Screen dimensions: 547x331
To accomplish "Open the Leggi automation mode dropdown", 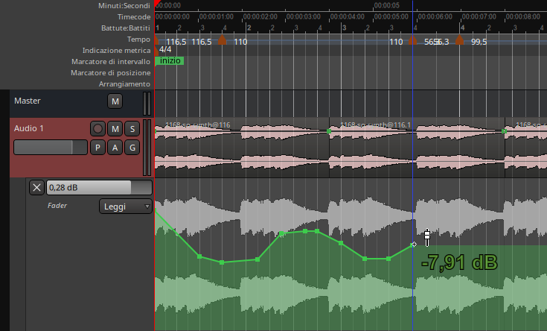I will (x=125, y=206).
